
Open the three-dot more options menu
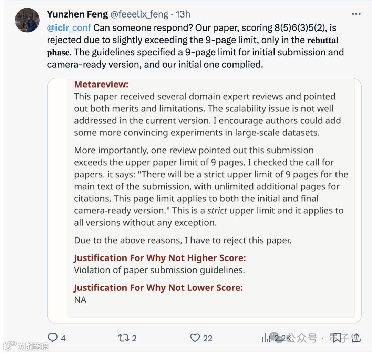pyautogui.click(x=356, y=14)
